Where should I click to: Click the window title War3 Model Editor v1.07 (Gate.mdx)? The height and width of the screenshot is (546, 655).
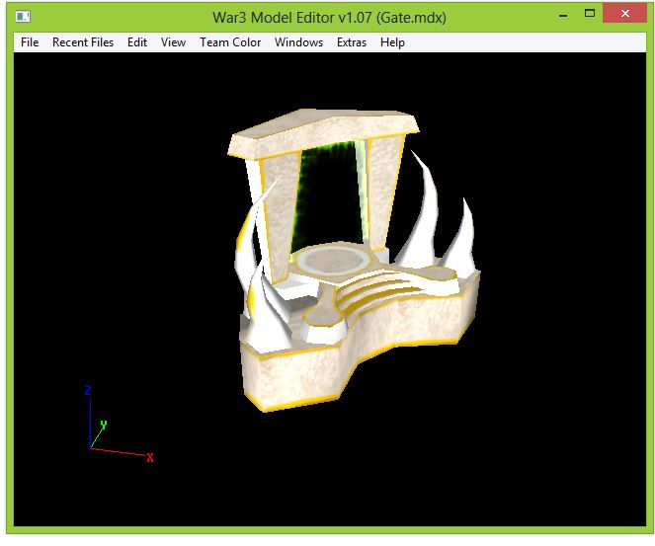329,17
